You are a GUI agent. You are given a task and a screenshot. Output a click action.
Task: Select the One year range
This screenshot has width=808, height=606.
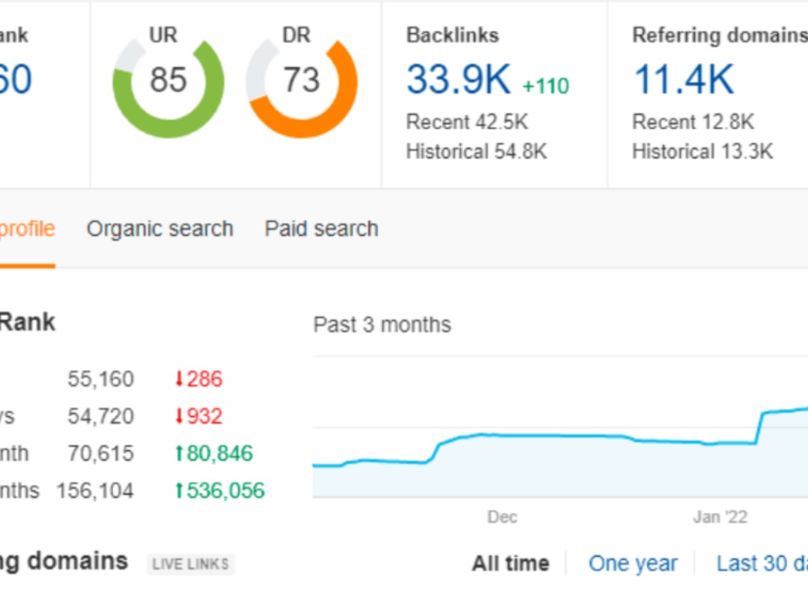click(x=633, y=563)
